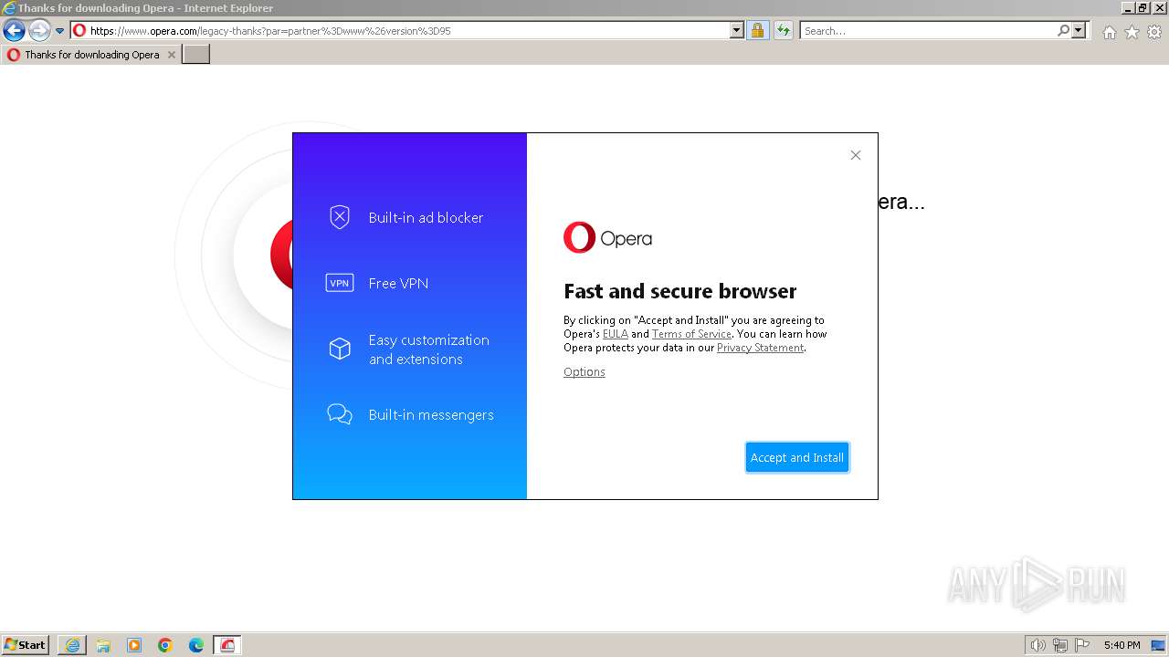Open the Terms of Service link

point(691,334)
